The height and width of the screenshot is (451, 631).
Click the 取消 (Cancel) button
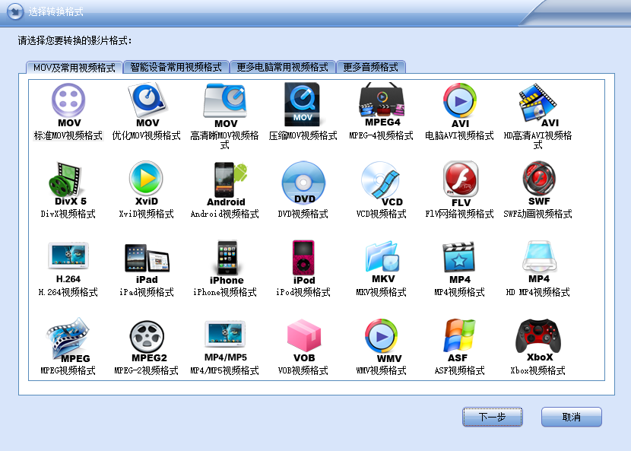572,417
